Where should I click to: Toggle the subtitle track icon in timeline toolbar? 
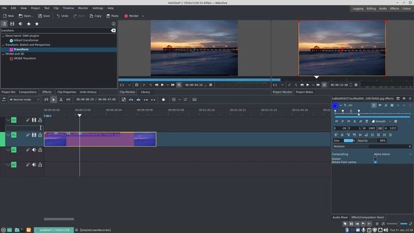coord(194,100)
